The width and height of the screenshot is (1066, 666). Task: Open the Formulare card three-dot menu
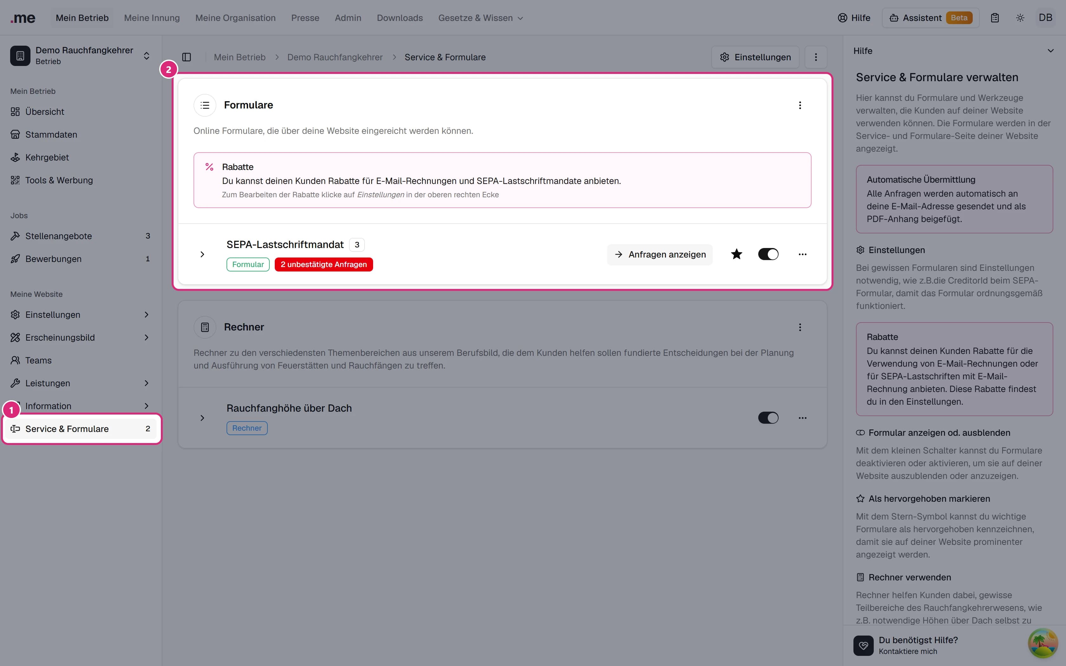pos(800,105)
